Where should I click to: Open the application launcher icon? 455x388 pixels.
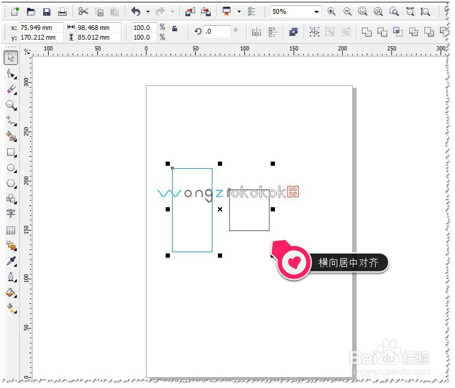226,11
